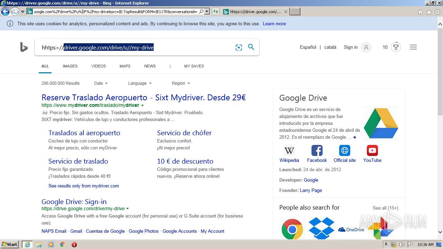Click the visual search camera icon
Image resolution: width=443 pixels, height=249 pixels.
(x=239, y=47)
